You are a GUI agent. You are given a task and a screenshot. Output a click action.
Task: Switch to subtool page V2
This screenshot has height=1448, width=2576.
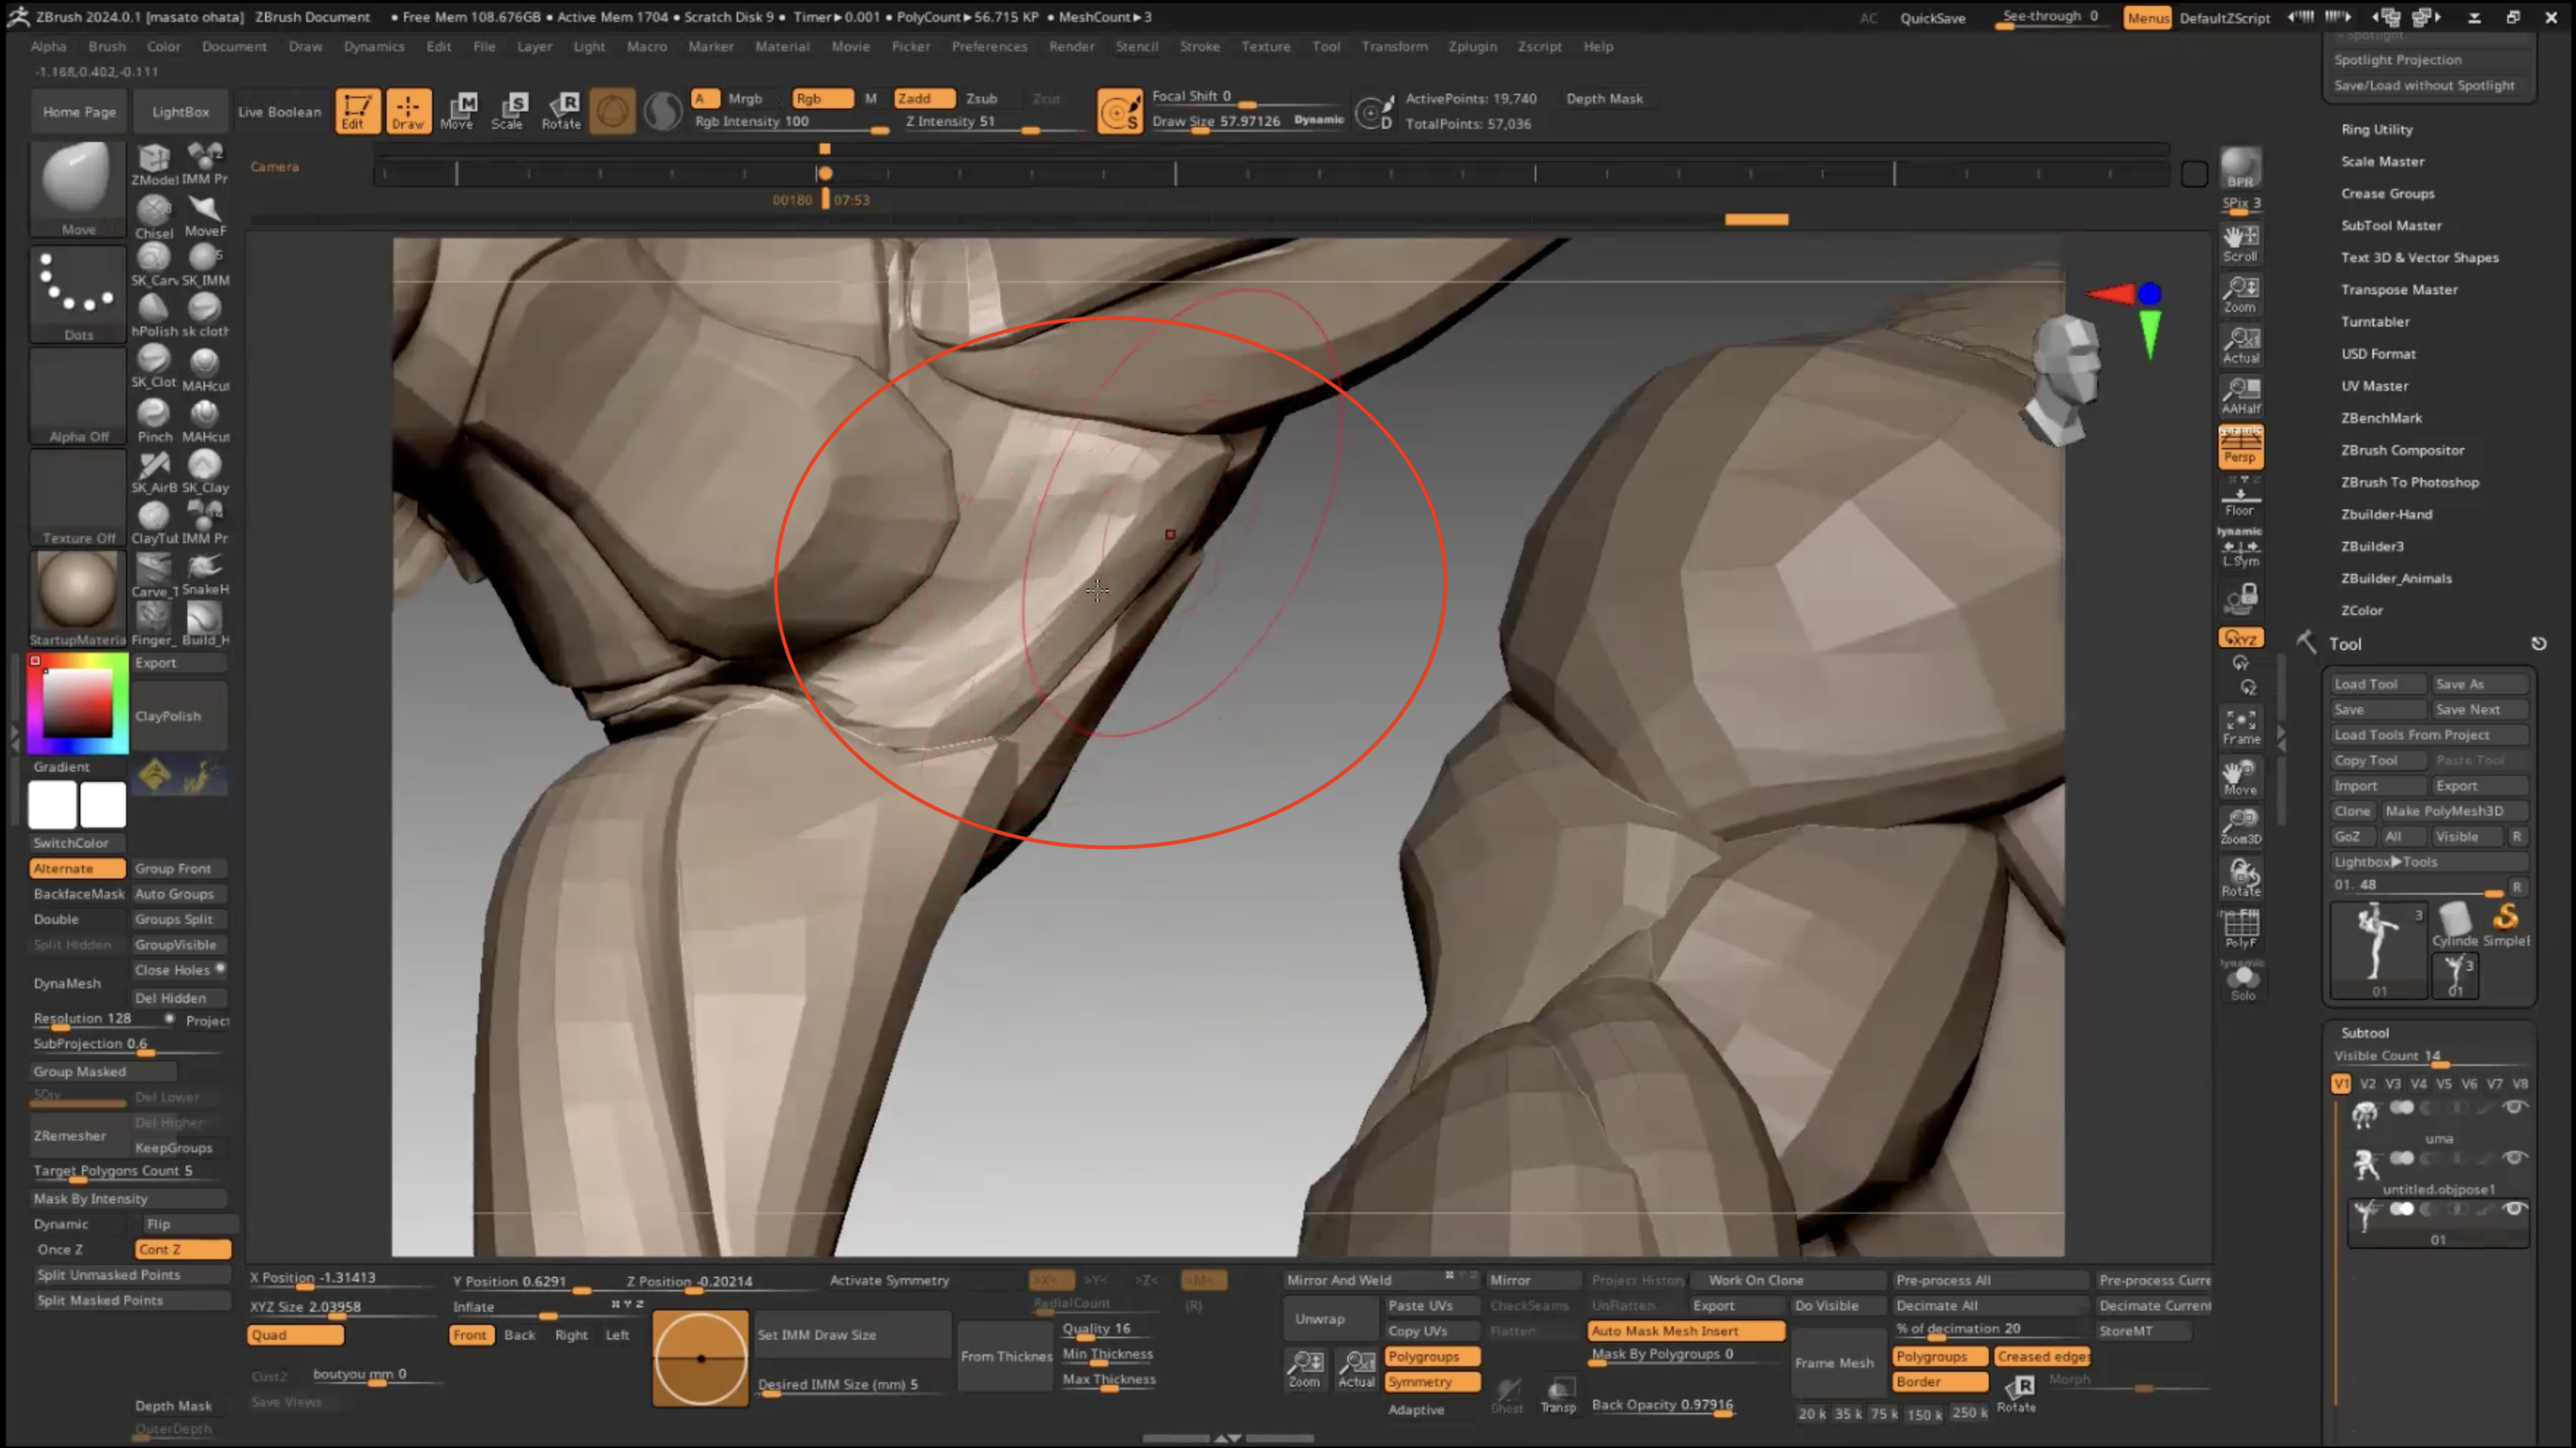click(2368, 1083)
